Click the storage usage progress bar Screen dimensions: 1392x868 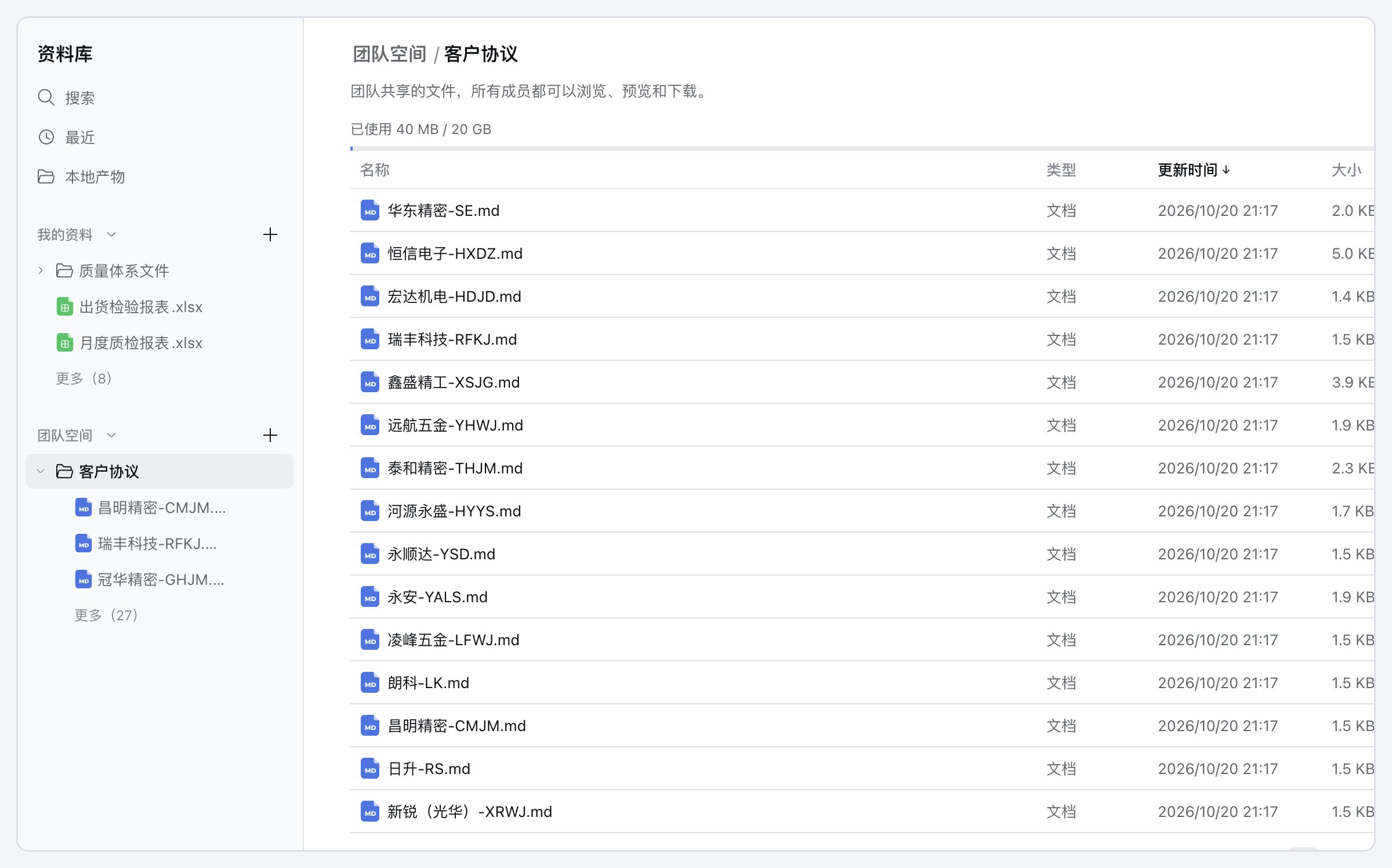tap(862, 149)
